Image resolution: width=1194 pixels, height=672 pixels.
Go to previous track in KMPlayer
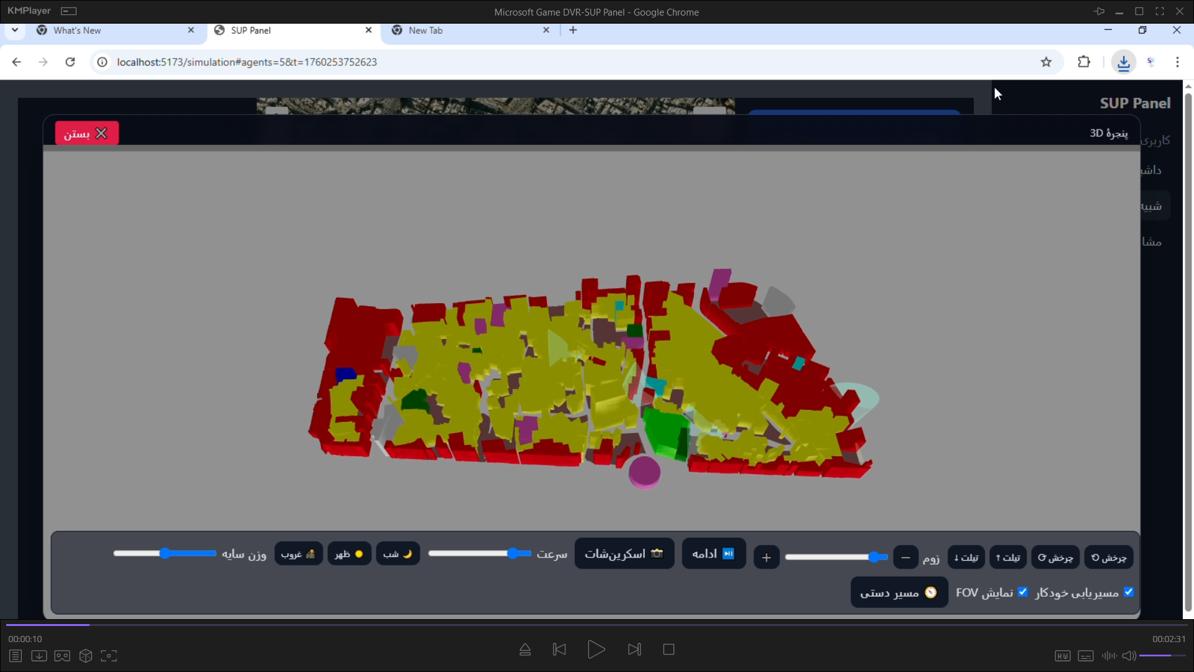click(x=559, y=650)
